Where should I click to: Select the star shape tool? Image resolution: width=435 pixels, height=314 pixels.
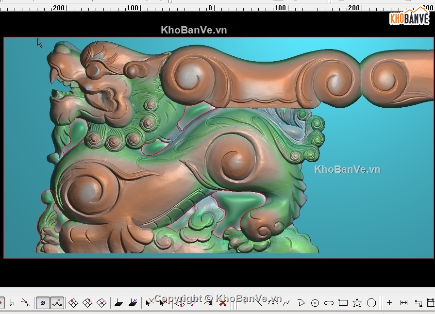[x=357, y=303]
